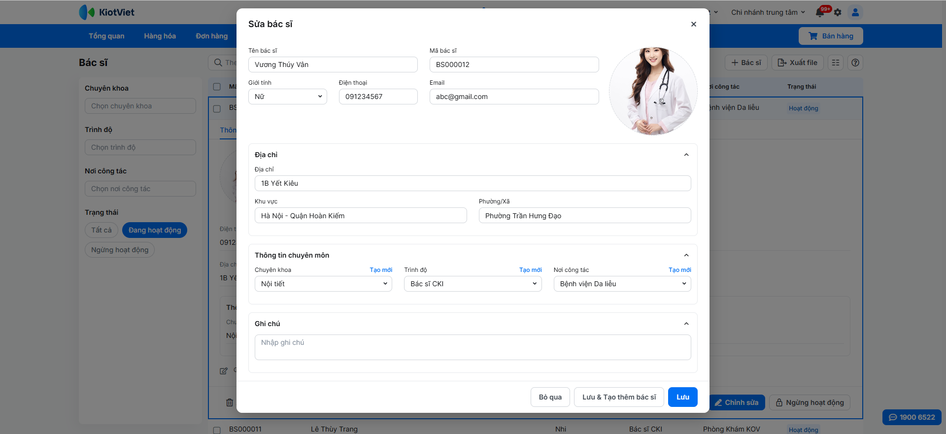Click the Chỉnh sửa button

(x=737, y=402)
